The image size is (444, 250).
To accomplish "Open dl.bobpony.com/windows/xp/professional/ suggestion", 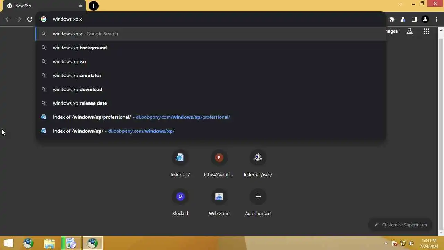I will coord(211,117).
